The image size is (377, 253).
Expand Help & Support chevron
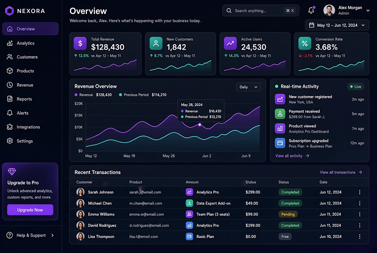click(53, 235)
